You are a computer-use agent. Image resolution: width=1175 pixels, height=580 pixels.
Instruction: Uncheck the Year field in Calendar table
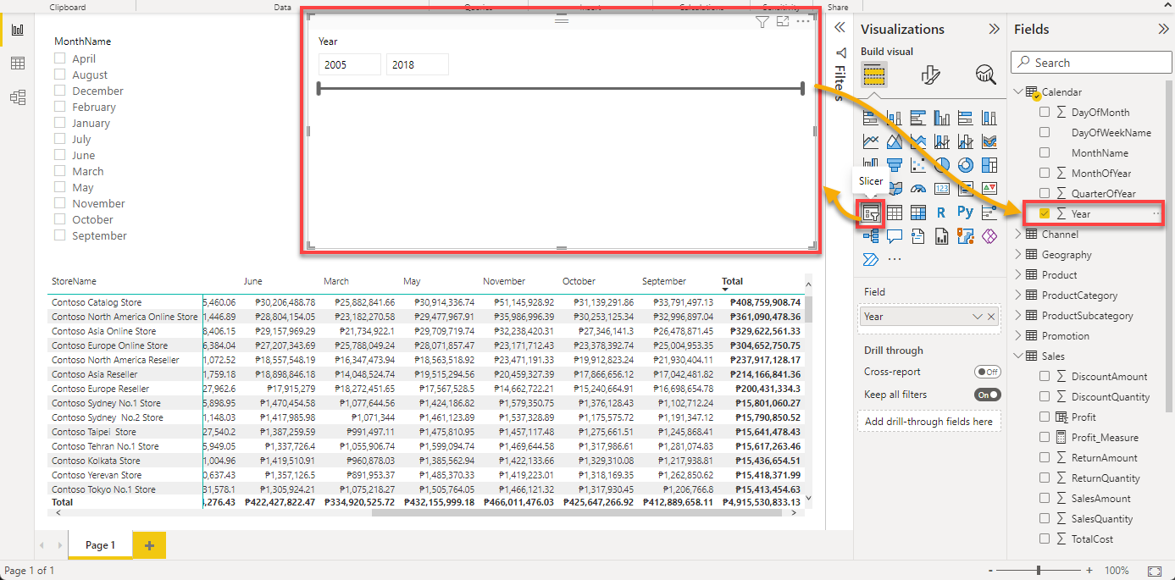click(1045, 213)
